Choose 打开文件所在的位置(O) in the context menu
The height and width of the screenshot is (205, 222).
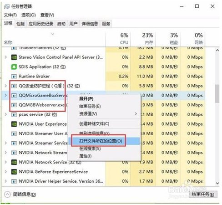point(104,141)
